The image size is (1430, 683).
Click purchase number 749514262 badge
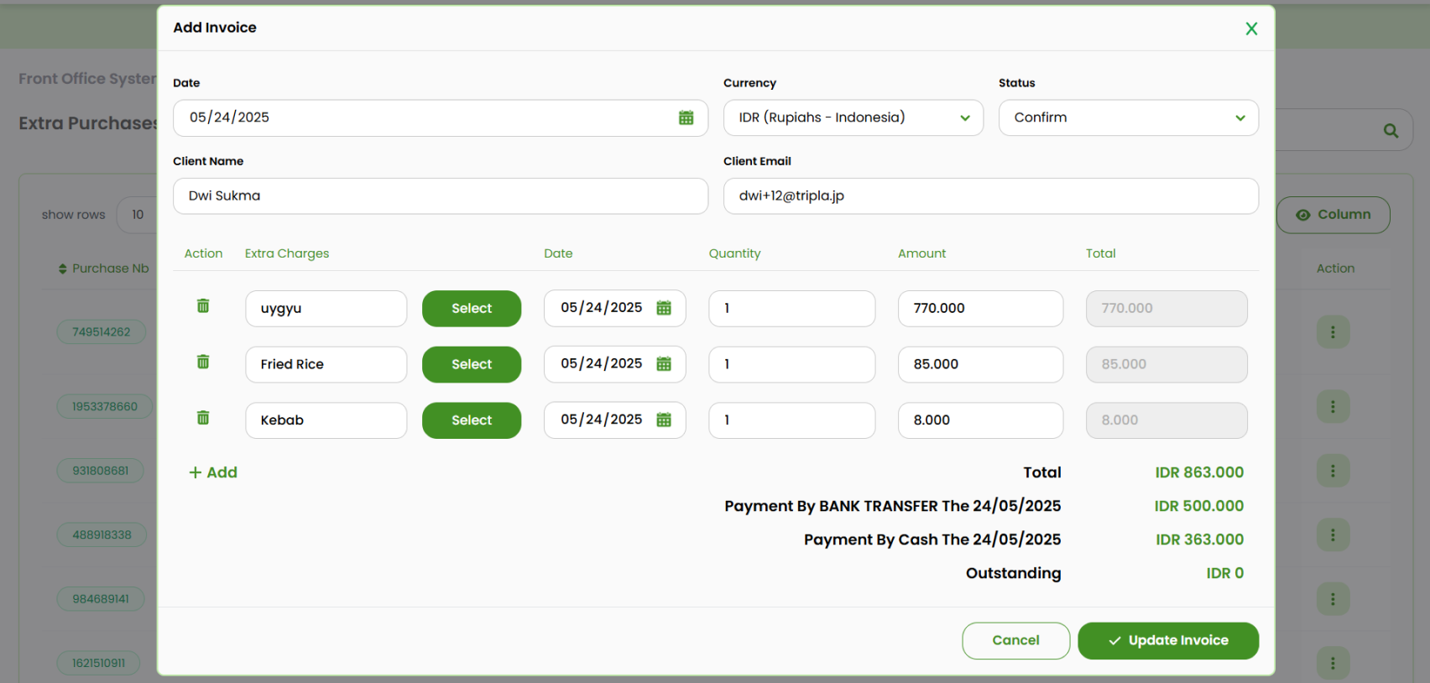pos(102,332)
